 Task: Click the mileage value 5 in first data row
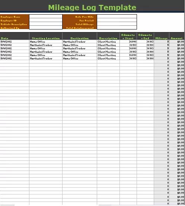pyautogui.click(x=168, y=42)
